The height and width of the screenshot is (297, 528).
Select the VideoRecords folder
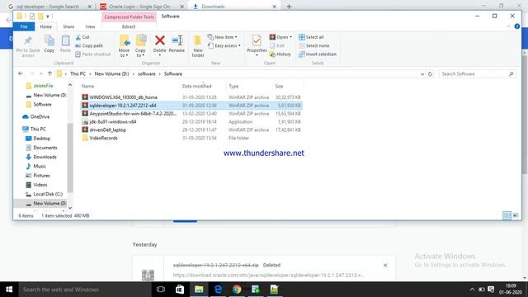(x=103, y=138)
